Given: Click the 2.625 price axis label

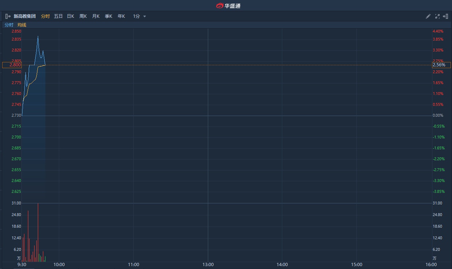Looking at the screenshot, I should click(16, 191).
